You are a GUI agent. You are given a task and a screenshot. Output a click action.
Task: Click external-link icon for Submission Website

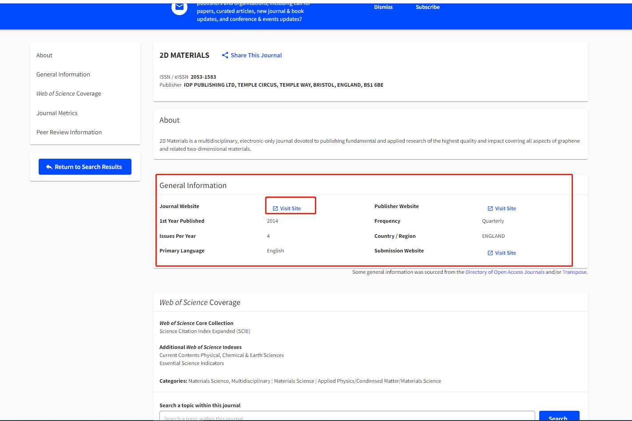[490, 253]
